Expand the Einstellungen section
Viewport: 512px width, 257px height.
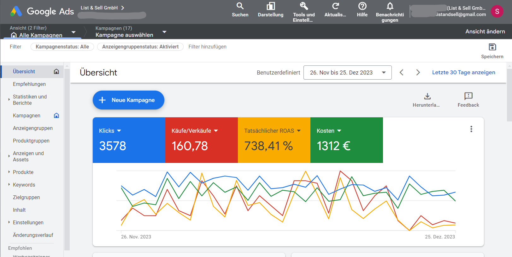click(9, 222)
